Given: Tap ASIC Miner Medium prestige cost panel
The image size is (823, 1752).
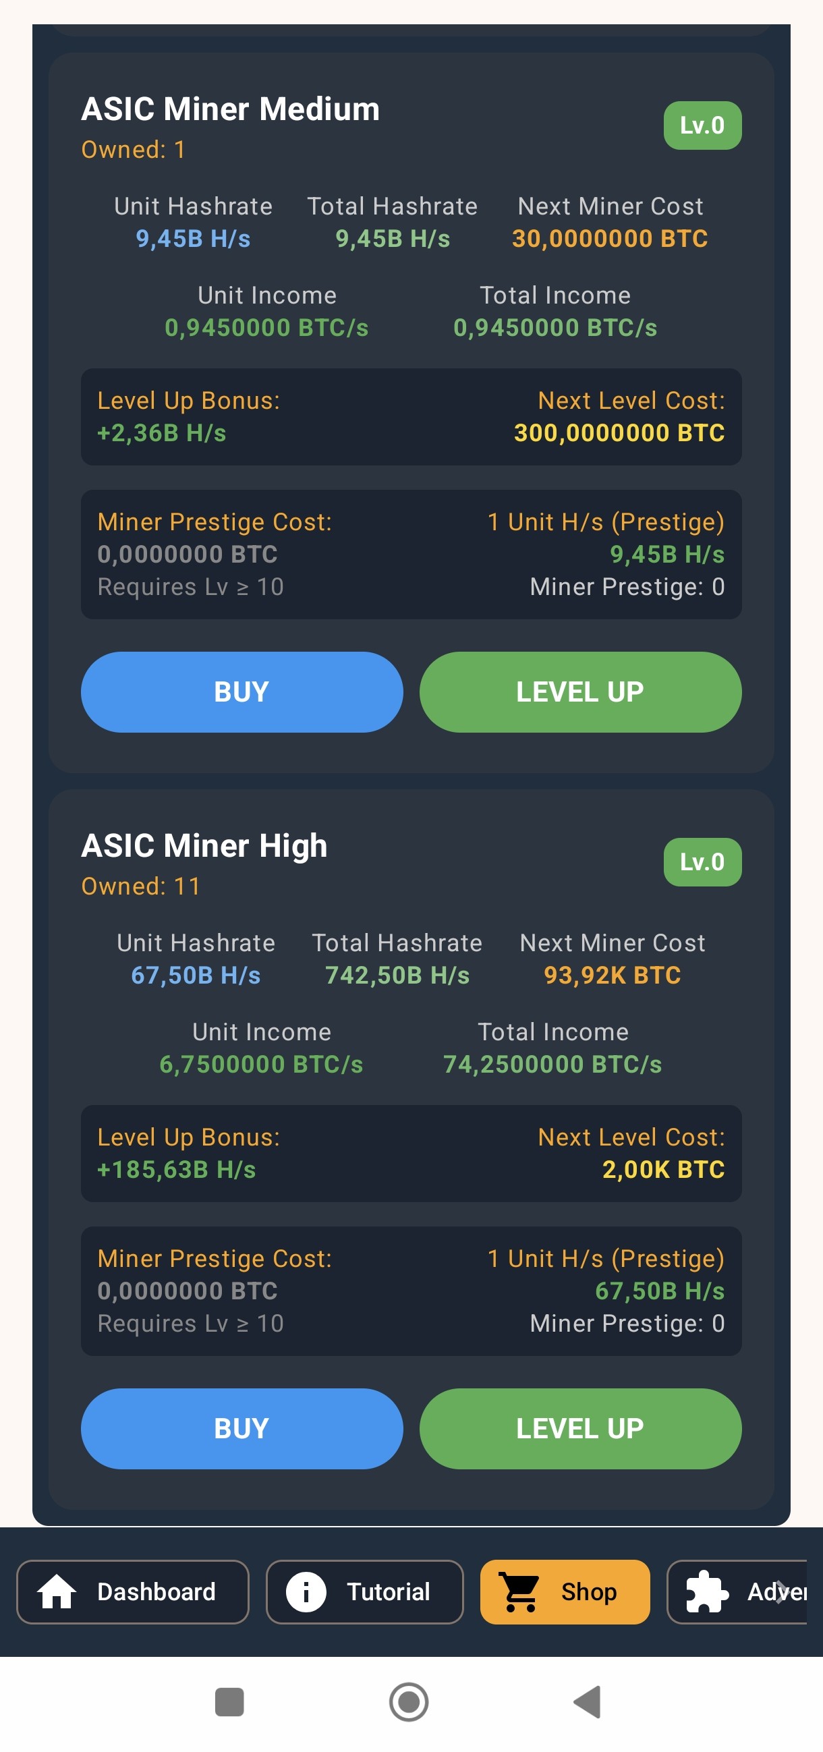Looking at the screenshot, I should click(411, 554).
